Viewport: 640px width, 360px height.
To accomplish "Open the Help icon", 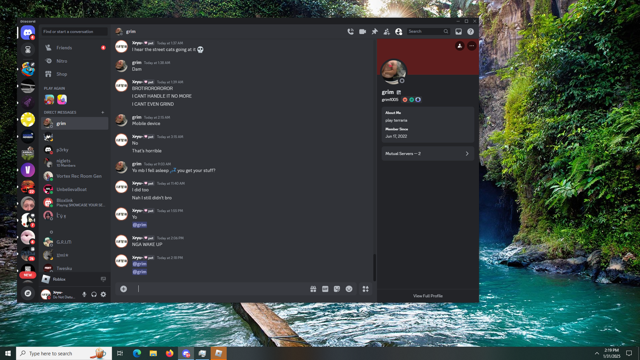I will pyautogui.click(x=470, y=31).
